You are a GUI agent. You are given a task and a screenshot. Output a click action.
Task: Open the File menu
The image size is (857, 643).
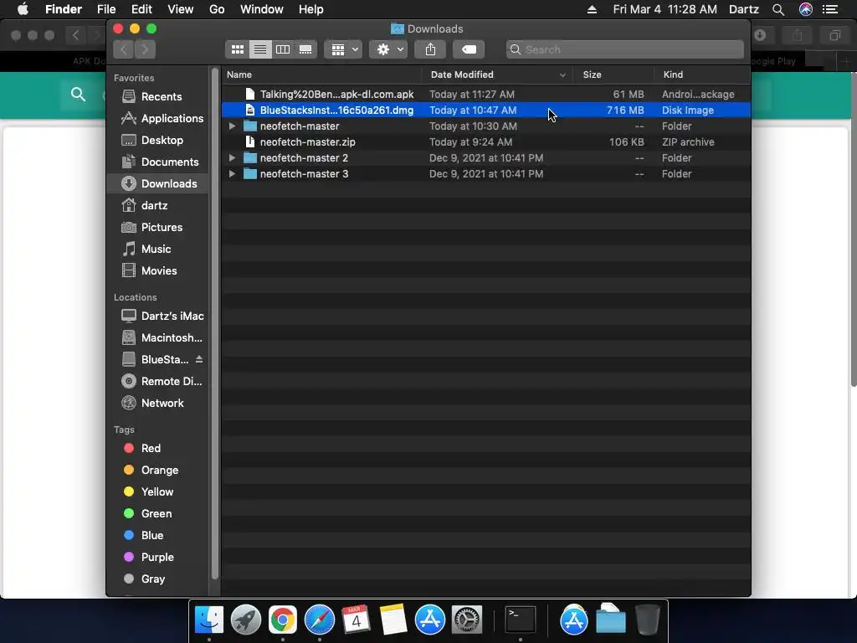click(106, 9)
